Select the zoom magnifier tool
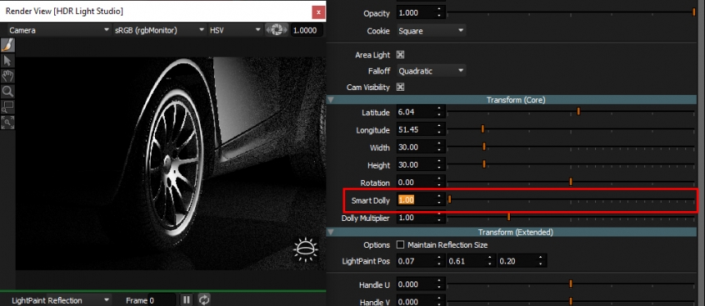 (x=7, y=92)
